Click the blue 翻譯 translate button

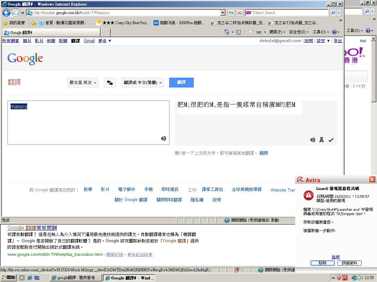tap(181, 83)
